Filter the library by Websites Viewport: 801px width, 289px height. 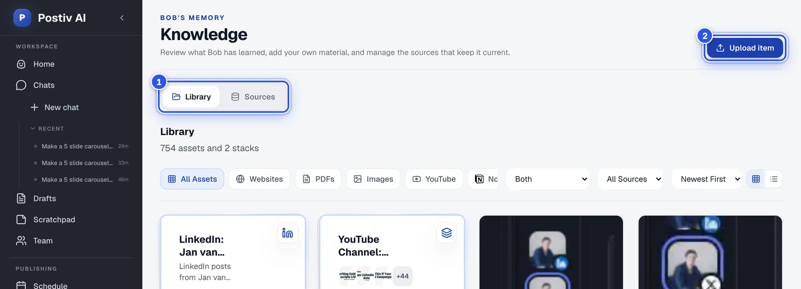[x=259, y=179]
